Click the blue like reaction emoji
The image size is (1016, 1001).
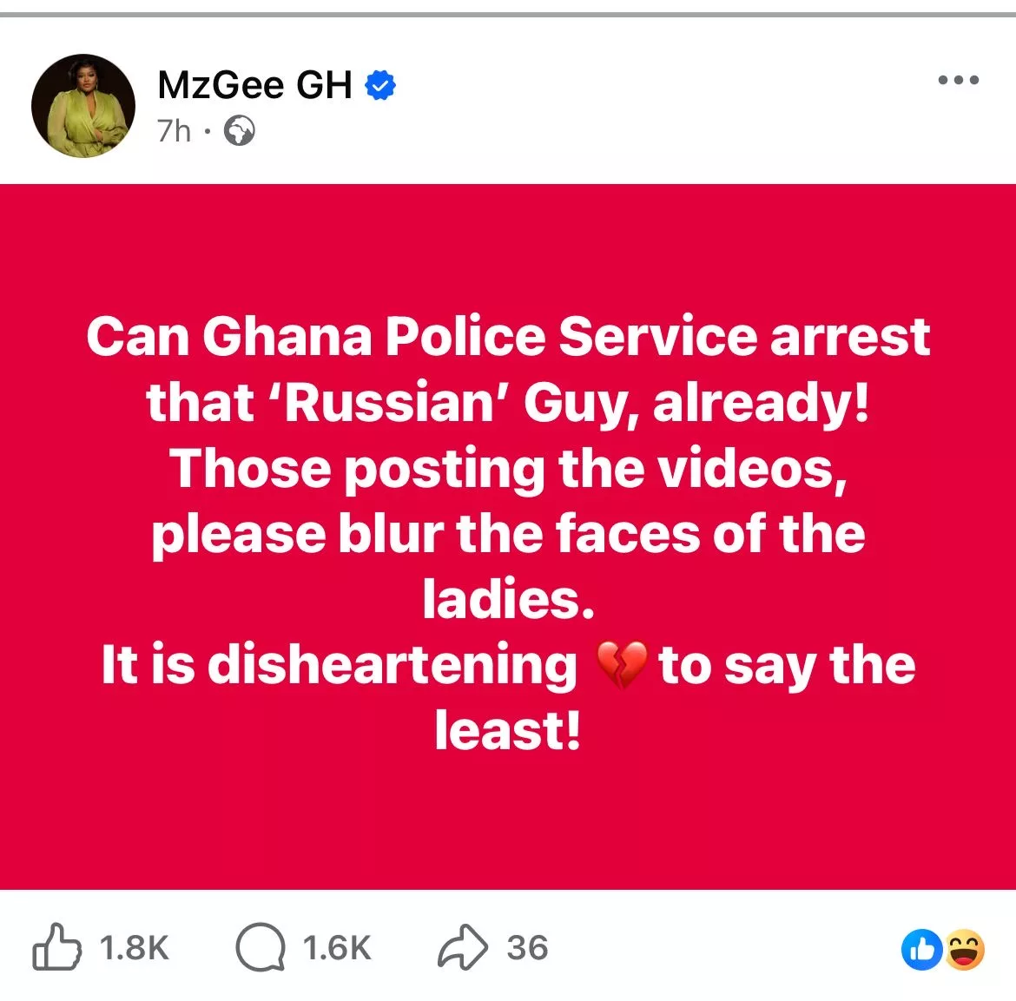point(922,950)
